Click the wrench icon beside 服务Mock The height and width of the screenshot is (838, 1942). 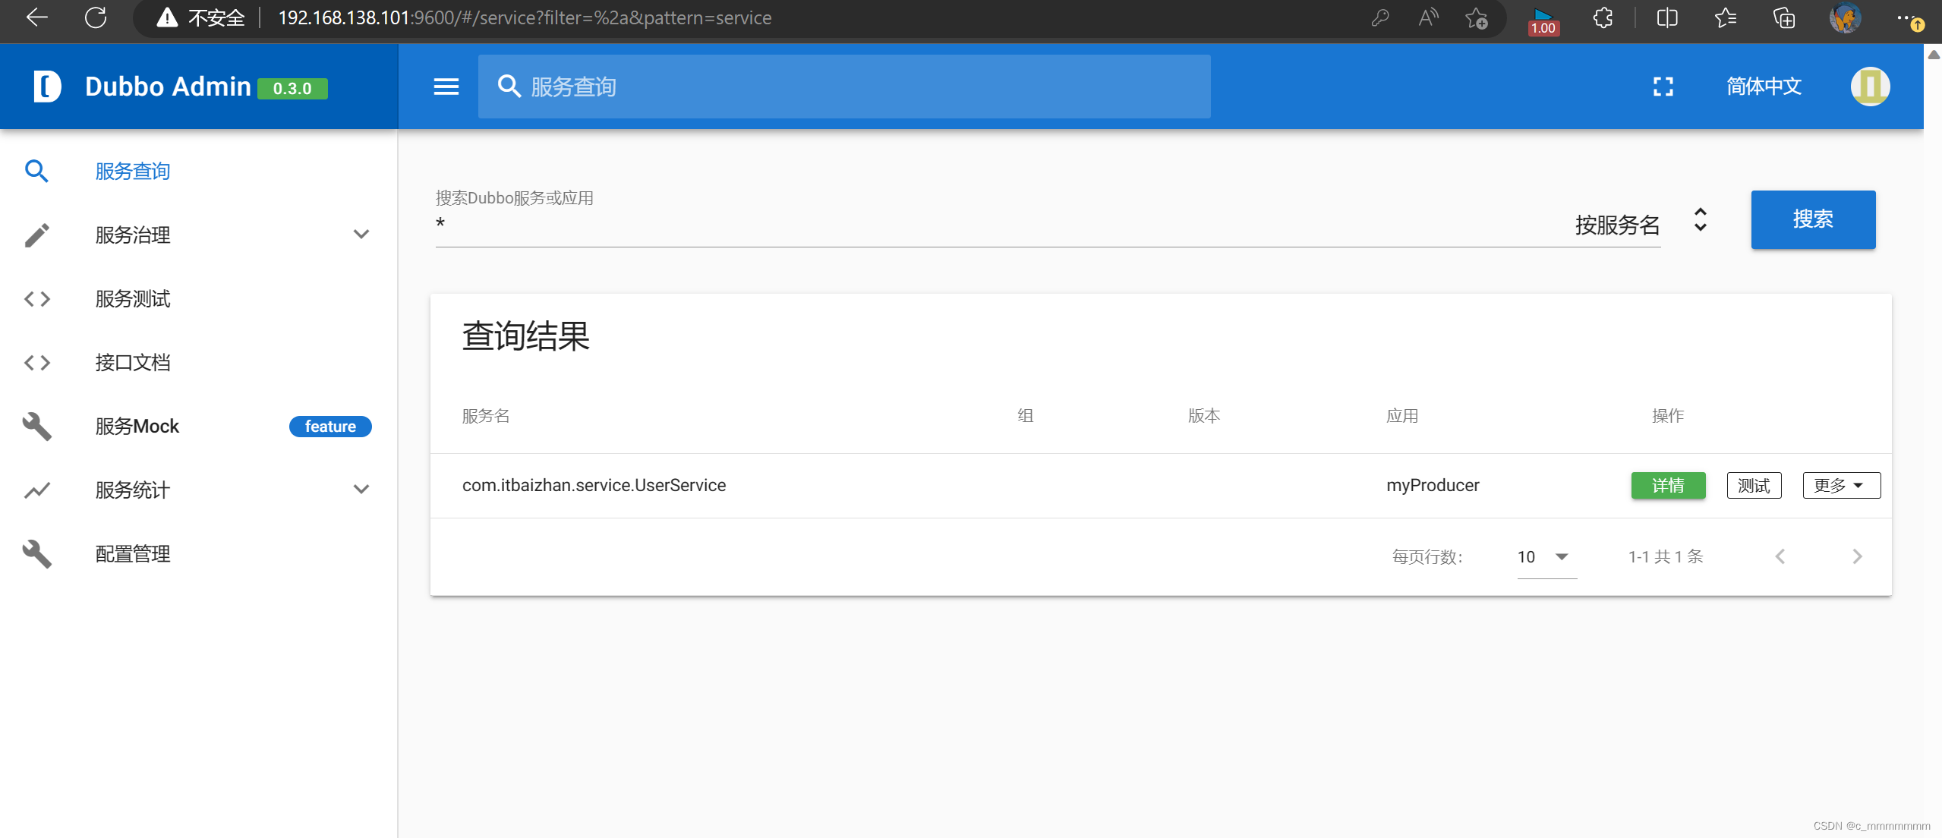tap(36, 427)
